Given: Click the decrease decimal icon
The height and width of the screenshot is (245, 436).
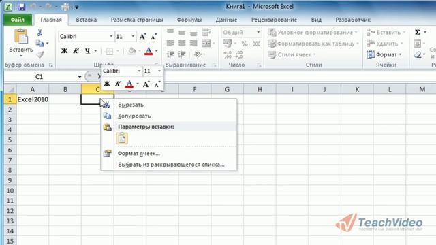Looking at the screenshot, I should pos(239,54).
